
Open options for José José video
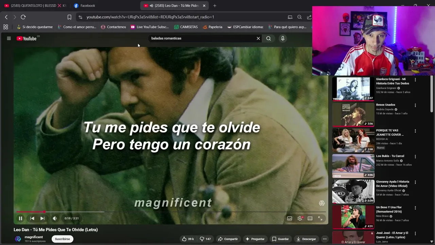(415, 233)
